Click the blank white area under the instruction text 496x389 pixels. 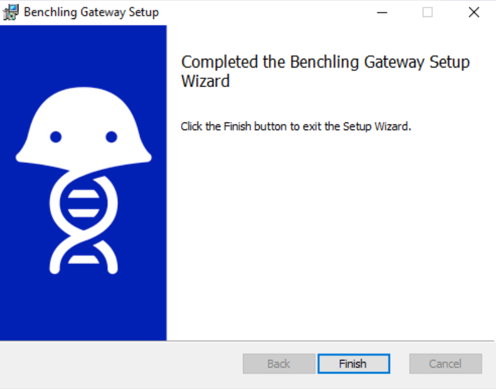tap(328, 240)
